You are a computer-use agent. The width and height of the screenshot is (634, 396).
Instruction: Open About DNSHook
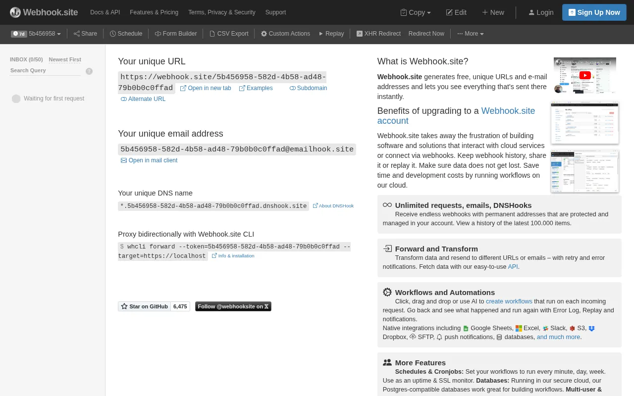(x=333, y=206)
